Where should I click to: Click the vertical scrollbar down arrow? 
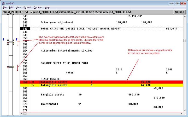coord(185,110)
